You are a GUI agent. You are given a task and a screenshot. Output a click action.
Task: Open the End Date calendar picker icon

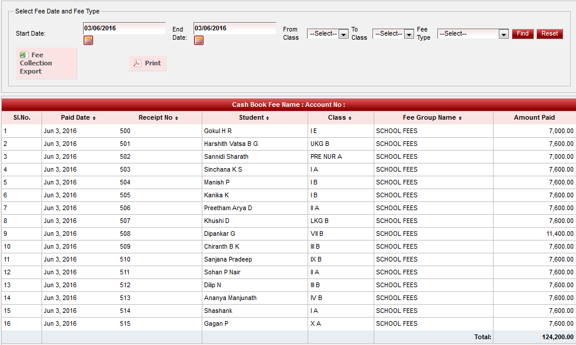pos(199,40)
